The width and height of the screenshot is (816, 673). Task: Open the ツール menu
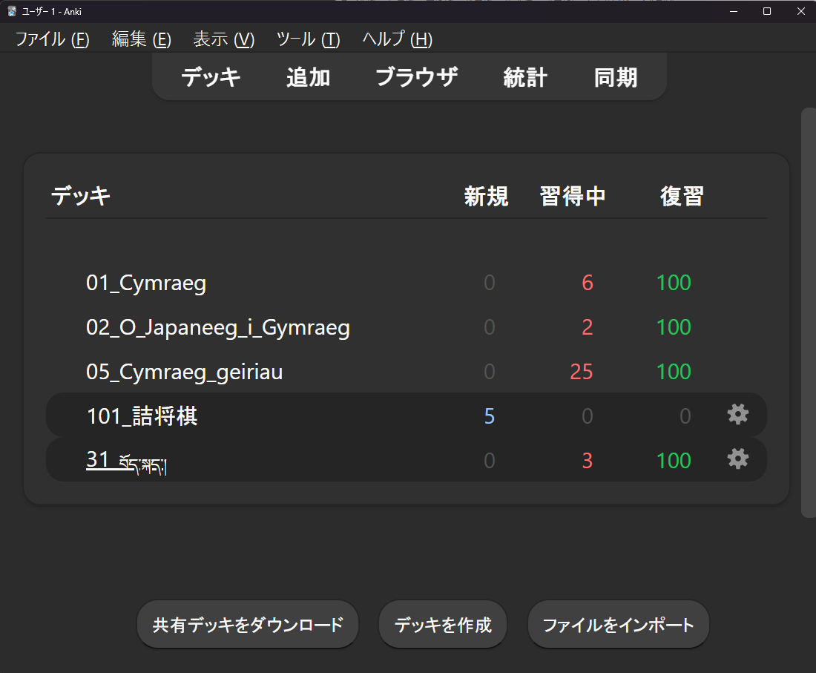[308, 39]
